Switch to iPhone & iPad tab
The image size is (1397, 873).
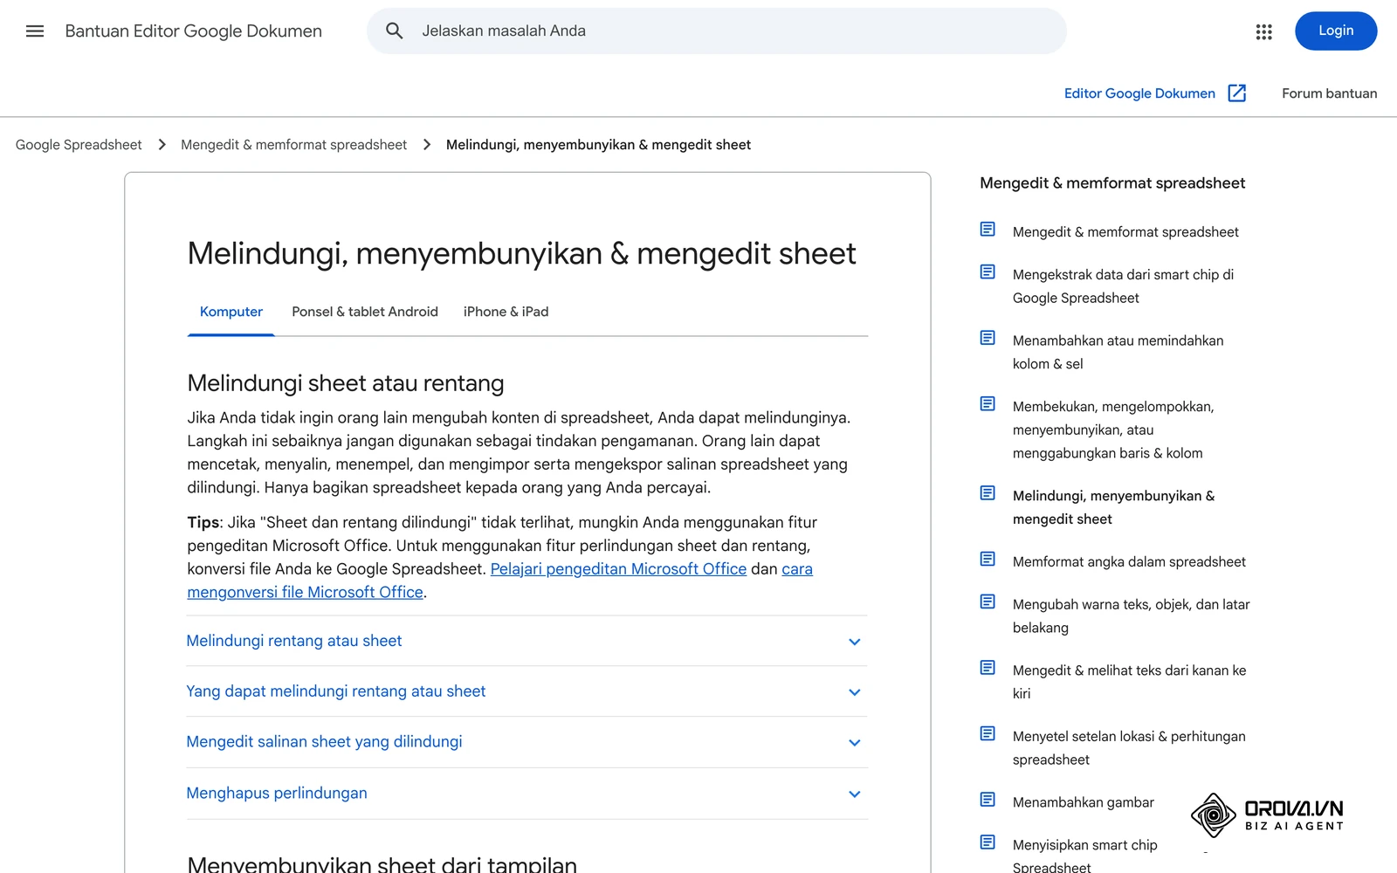click(506, 312)
